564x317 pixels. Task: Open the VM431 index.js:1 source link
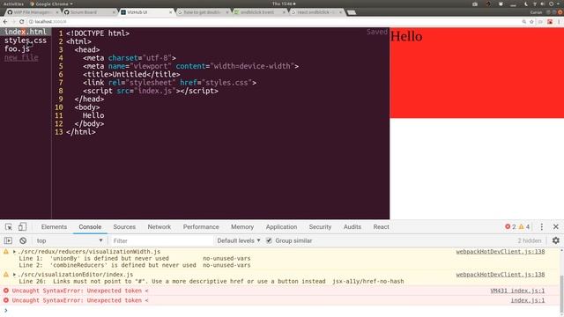pyautogui.click(x=517, y=291)
